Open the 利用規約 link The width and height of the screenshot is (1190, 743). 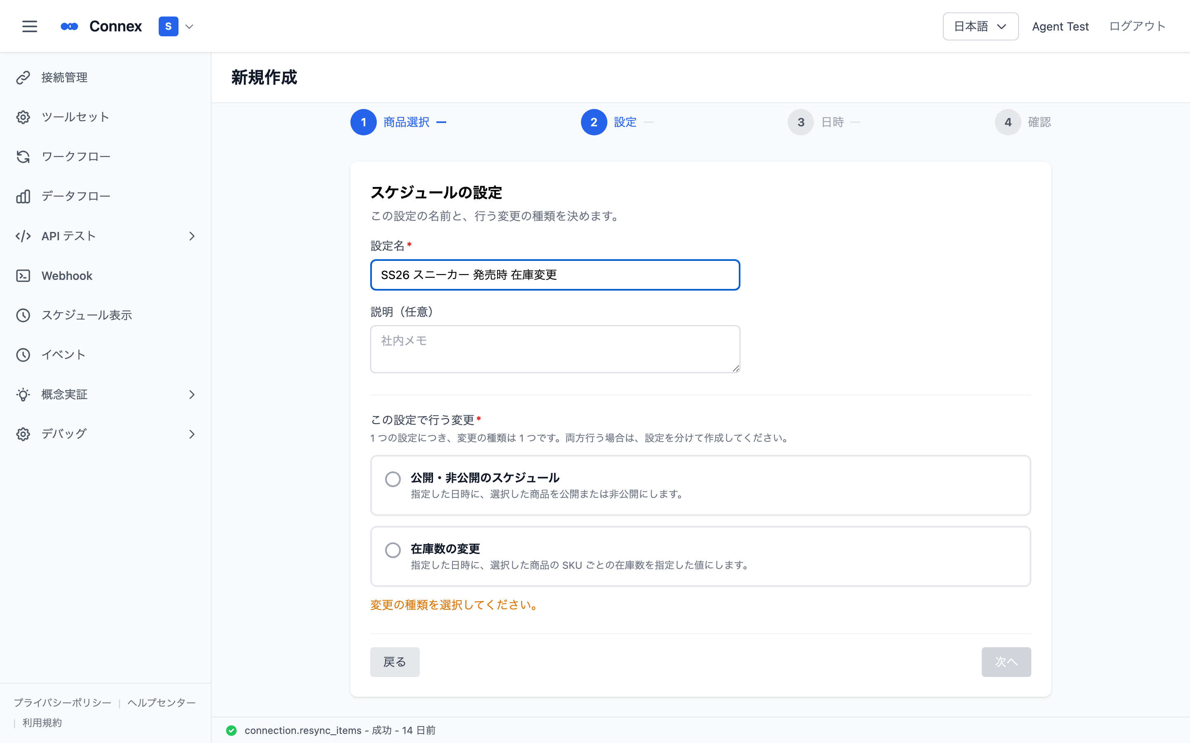(42, 723)
